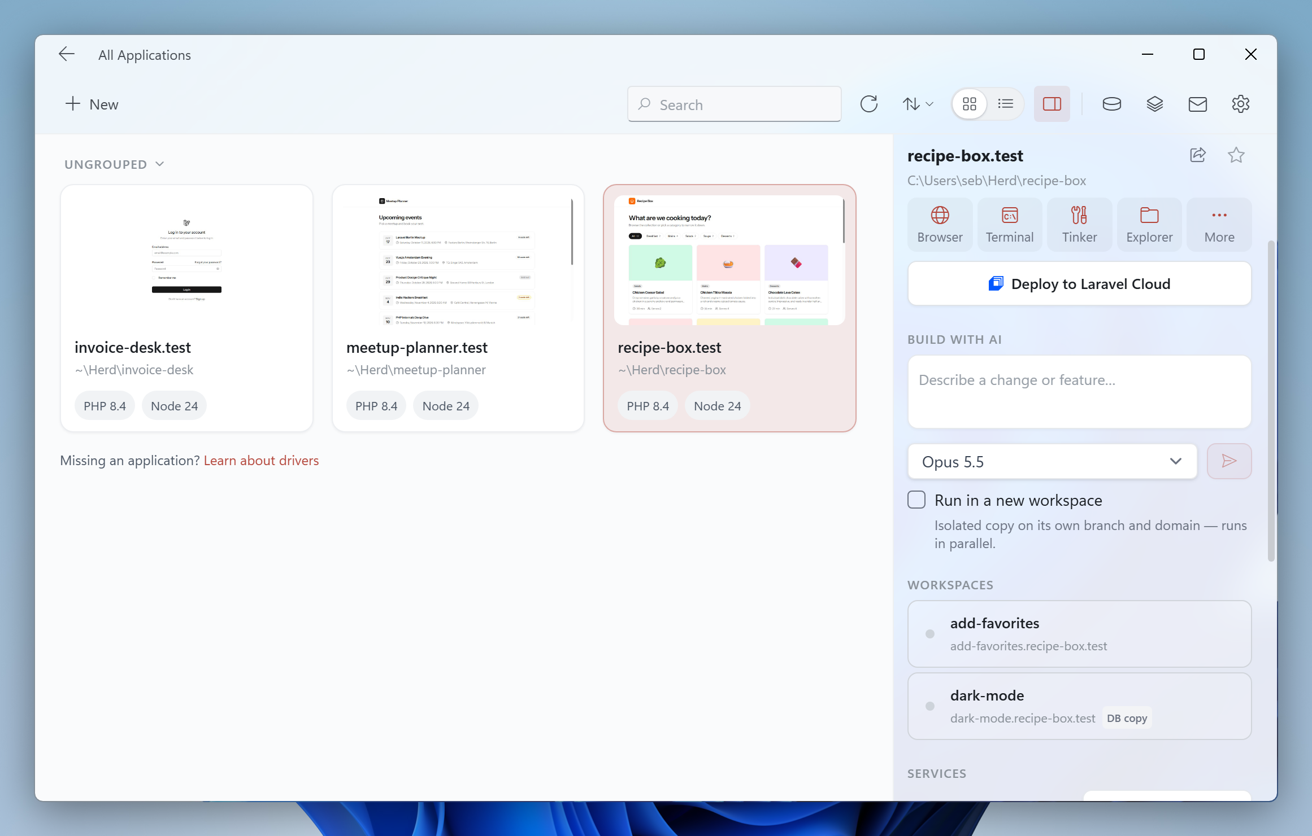
Task: Click the details panel scrollbar
Action: [x=1271, y=401]
